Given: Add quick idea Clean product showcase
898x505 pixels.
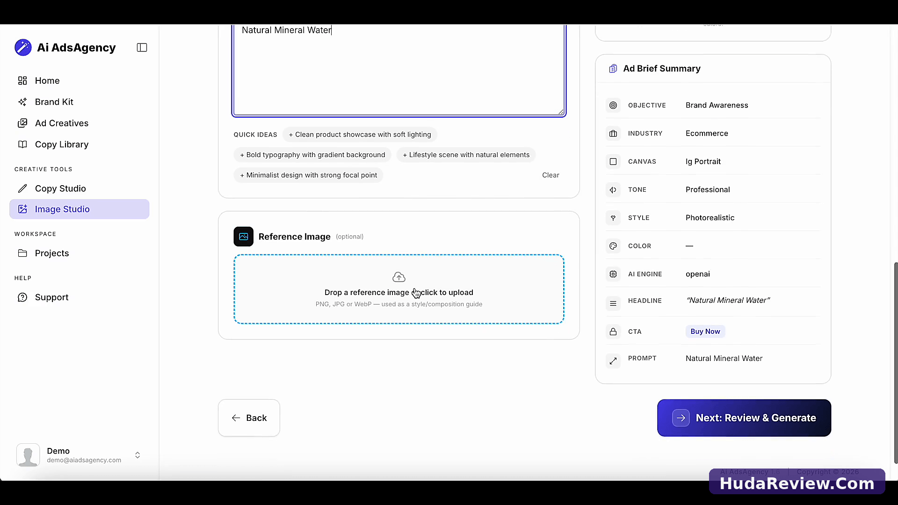Looking at the screenshot, I should click(x=360, y=135).
